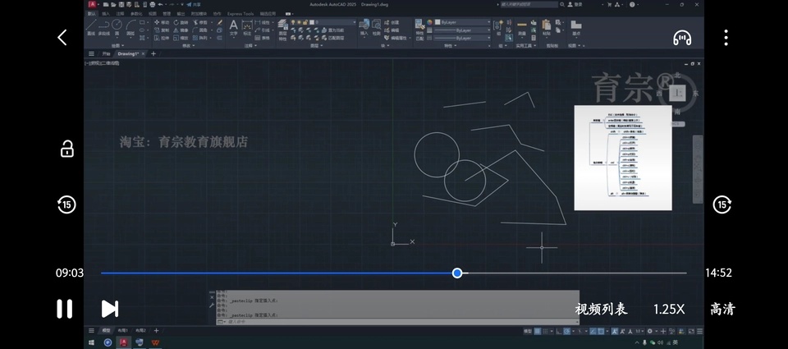Click the Text (文字) annotation tool
The image size is (788, 349).
[x=233, y=26]
